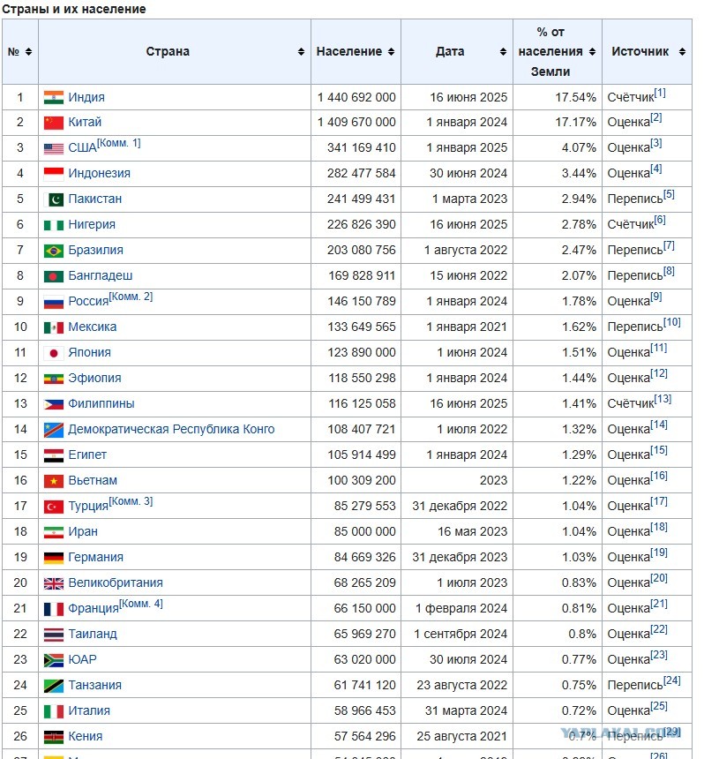
Task: Open Демократическая Республика Конго link
Action: pos(171,429)
